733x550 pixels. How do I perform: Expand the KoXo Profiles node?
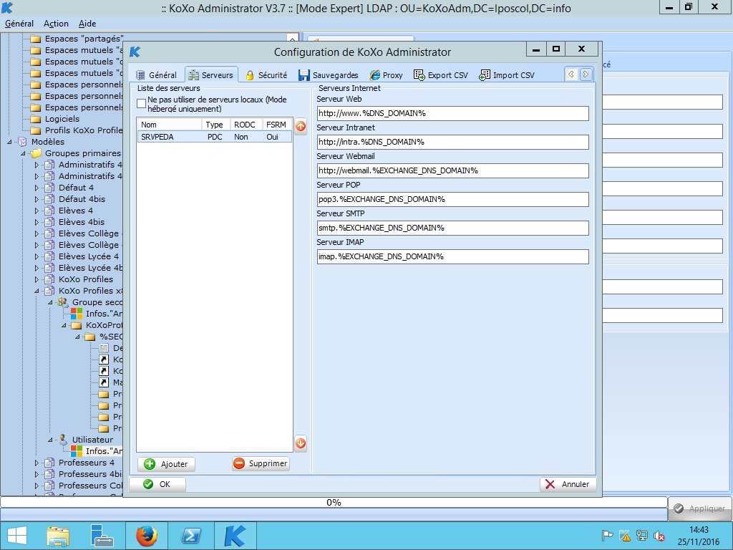click(x=37, y=279)
